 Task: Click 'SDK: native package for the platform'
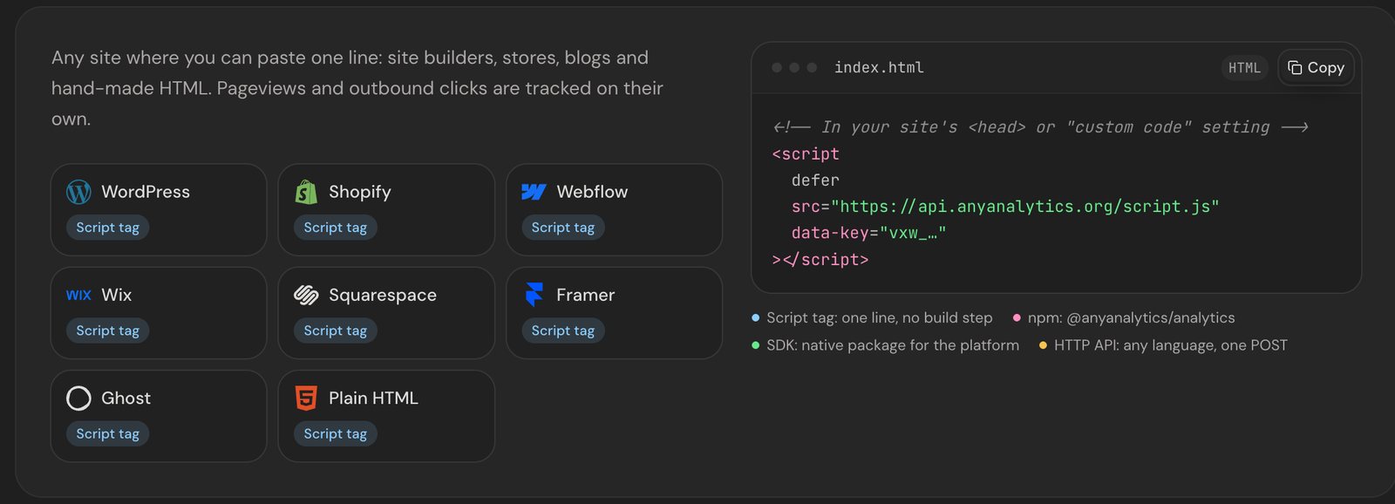pyautogui.click(x=893, y=345)
